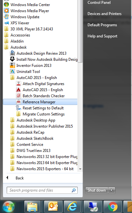Expand DWG TrueView 2013 folder
This screenshot has height=213, width=132.
(x=30, y=151)
